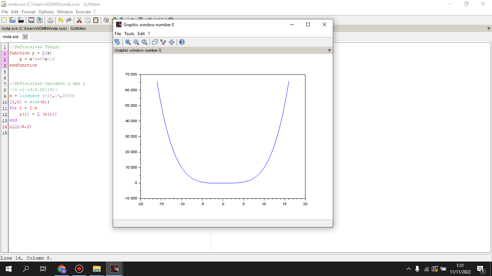Image resolution: width=492 pixels, height=276 pixels.
Task: Select the move/pan arrows tool in Graphic window
Action: tap(171, 42)
